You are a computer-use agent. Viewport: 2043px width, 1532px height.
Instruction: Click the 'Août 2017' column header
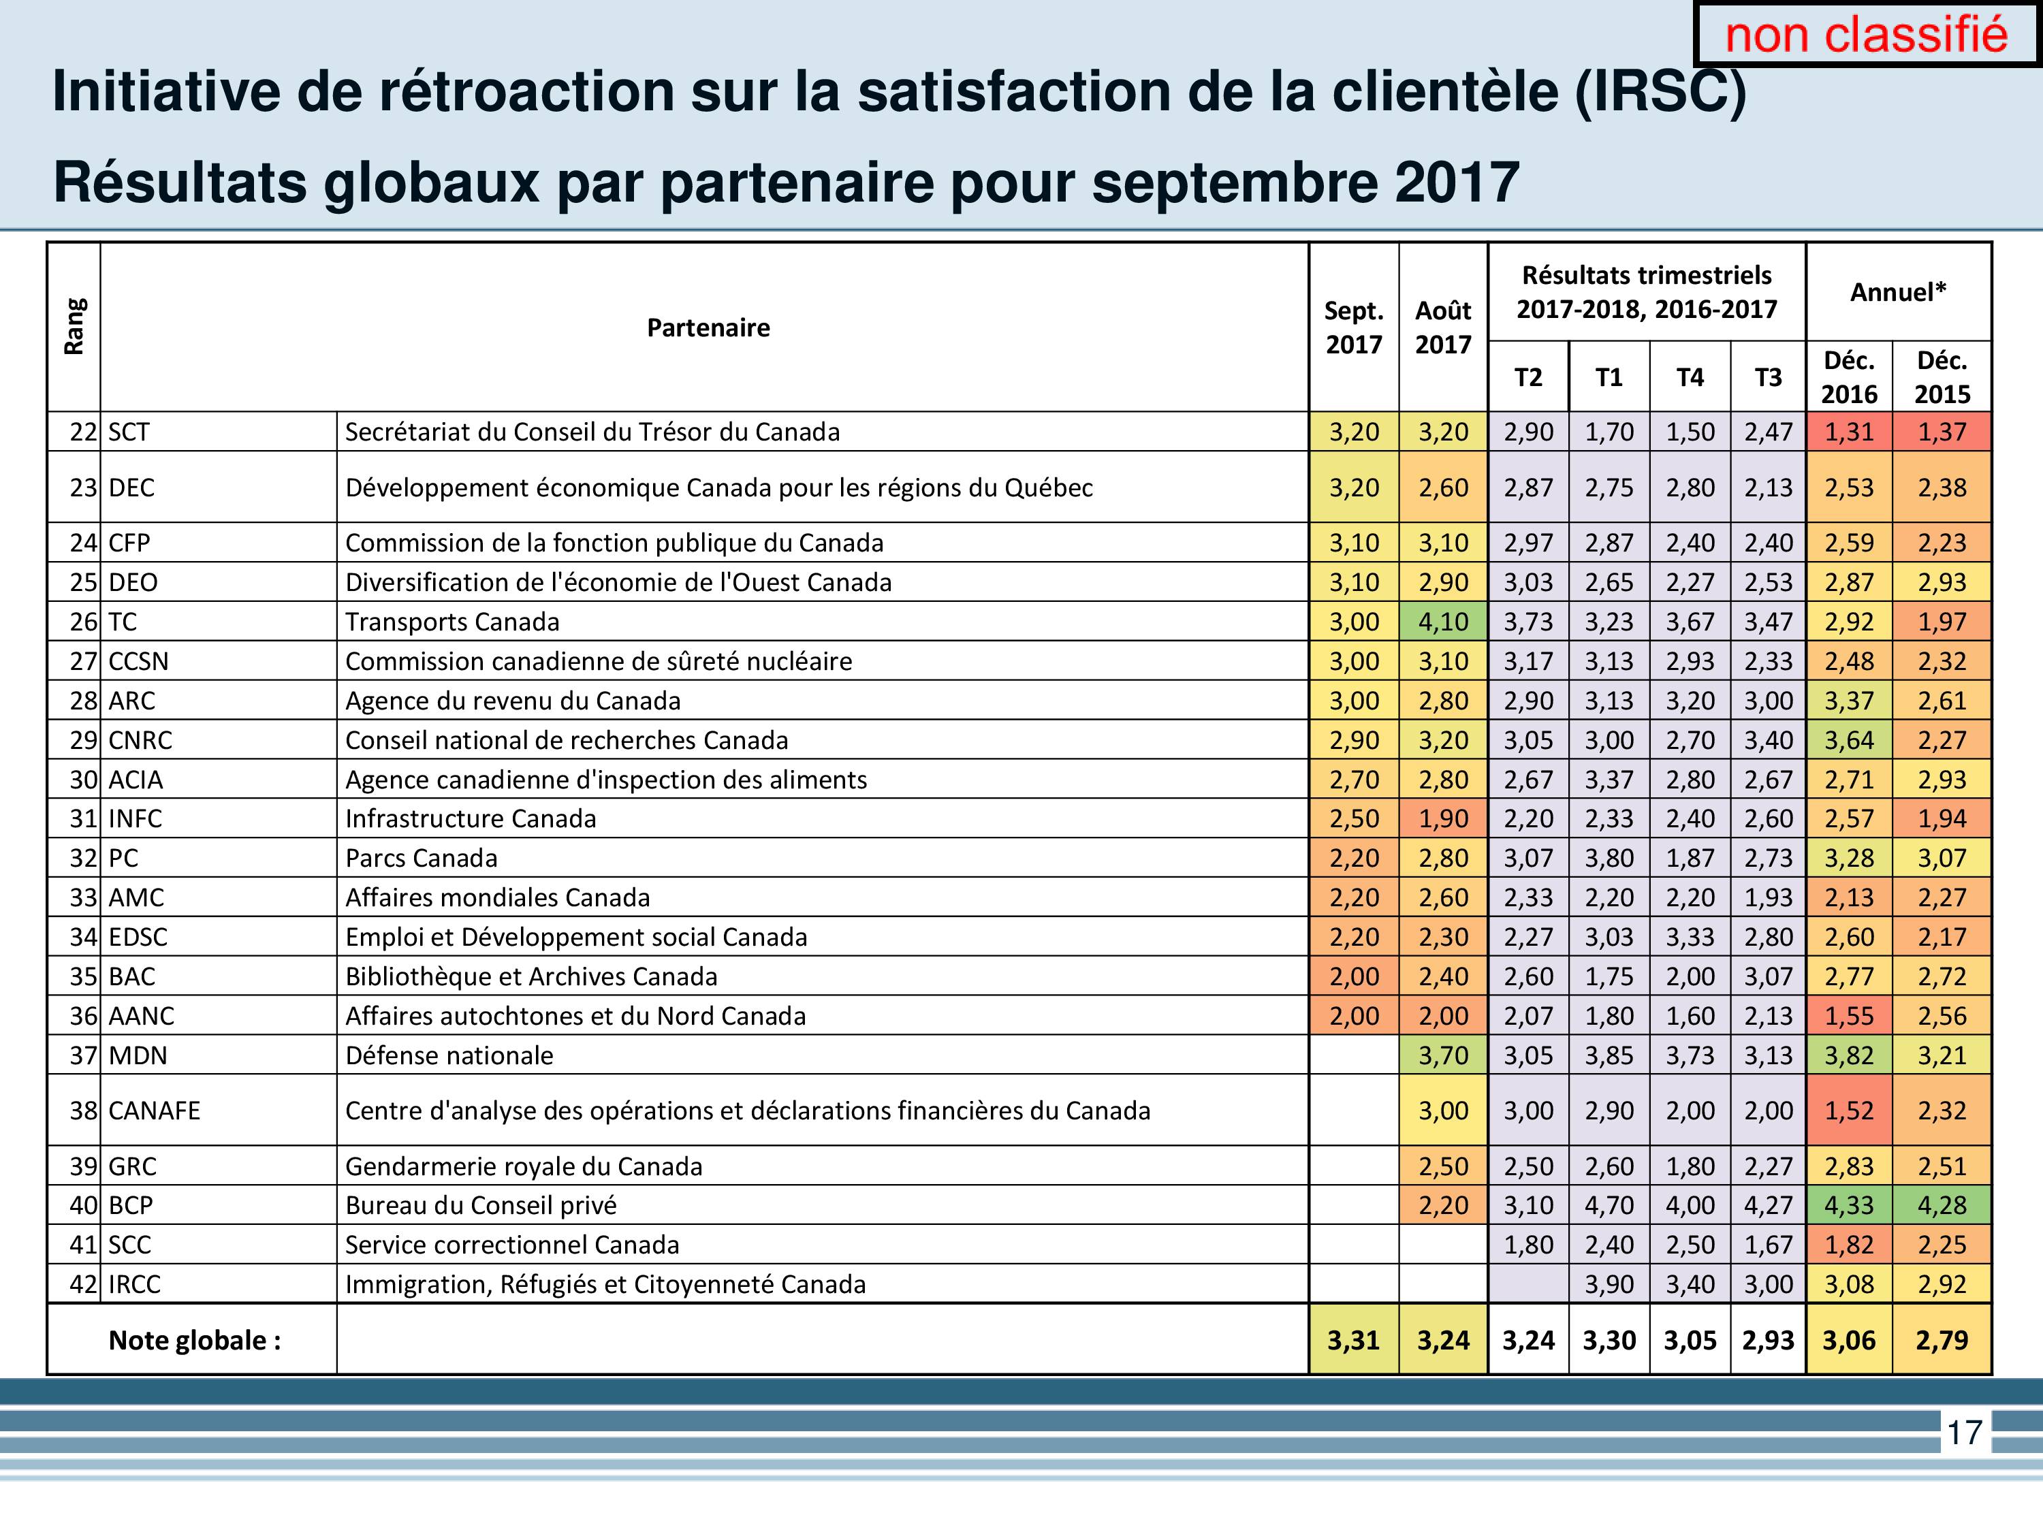pos(1444,328)
